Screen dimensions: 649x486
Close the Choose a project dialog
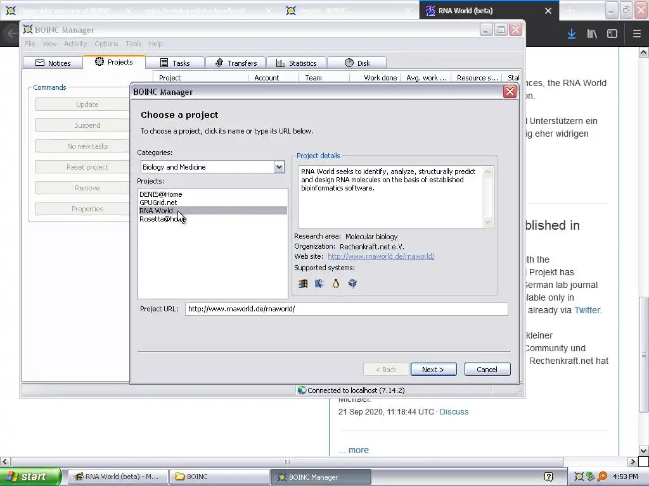point(510,92)
